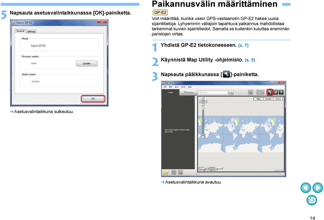Click the firmware version value xxxx
Image resolution: width=324 pixels, height=220 pixels.
[34, 64]
